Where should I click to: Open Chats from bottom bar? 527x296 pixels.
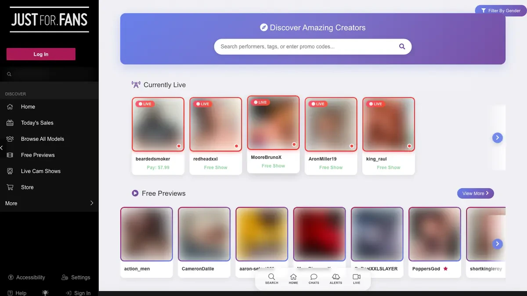click(314, 279)
